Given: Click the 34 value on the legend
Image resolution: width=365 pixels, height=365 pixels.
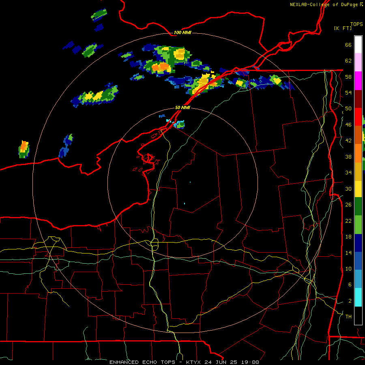Looking at the screenshot, I should [348, 173].
